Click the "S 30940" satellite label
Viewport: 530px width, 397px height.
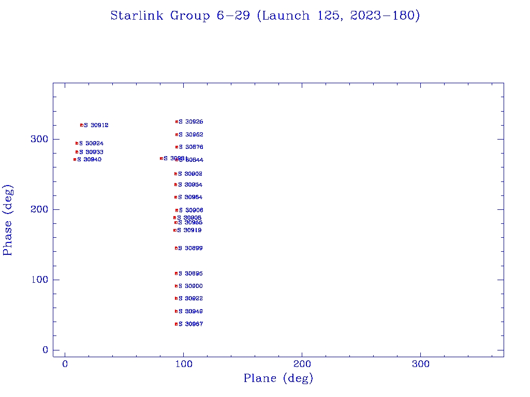89,159
